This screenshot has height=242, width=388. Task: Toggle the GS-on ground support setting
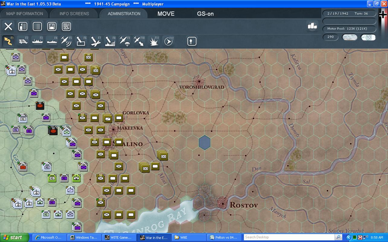[x=205, y=14]
